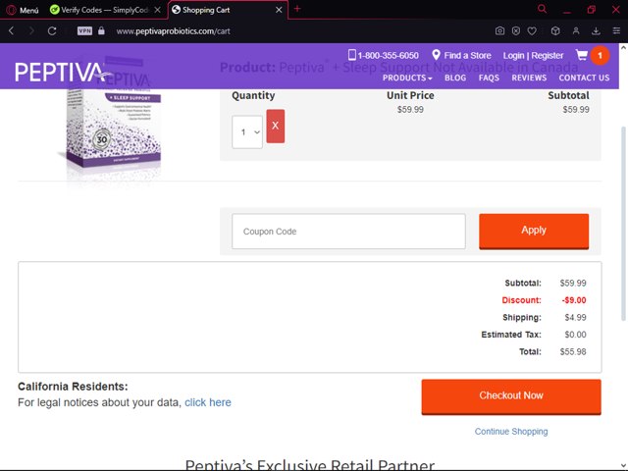Open Find a Store link
Viewport: 628px width, 471px height.
pos(467,56)
